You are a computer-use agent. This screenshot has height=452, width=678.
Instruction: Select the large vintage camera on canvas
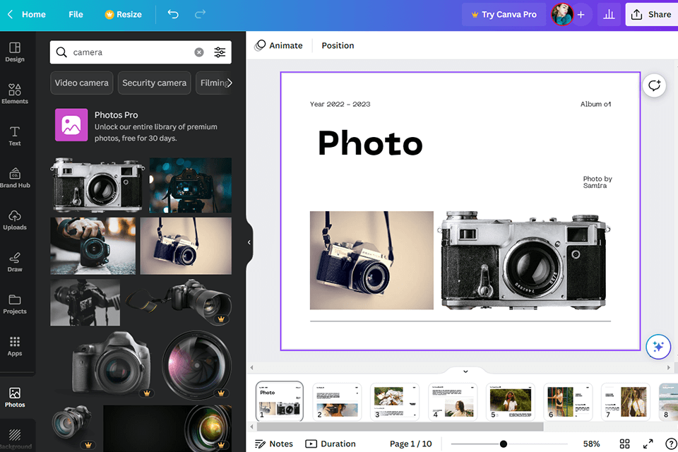[x=523, y=261]
